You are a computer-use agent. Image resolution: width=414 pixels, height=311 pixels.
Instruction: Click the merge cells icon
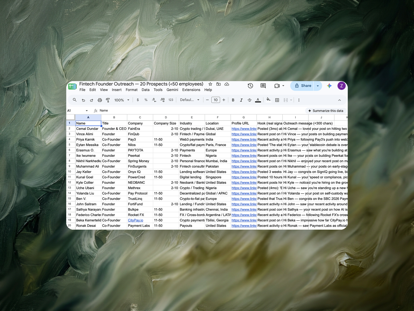(286, 100)
